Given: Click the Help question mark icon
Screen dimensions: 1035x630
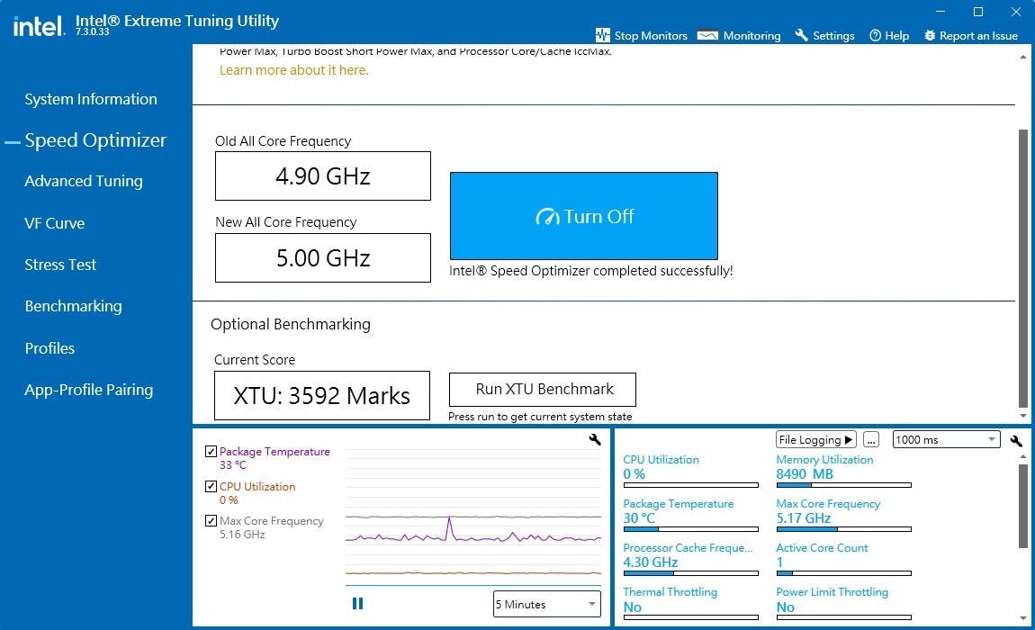Looking at the screenshot, I should [x=876, y=36].
